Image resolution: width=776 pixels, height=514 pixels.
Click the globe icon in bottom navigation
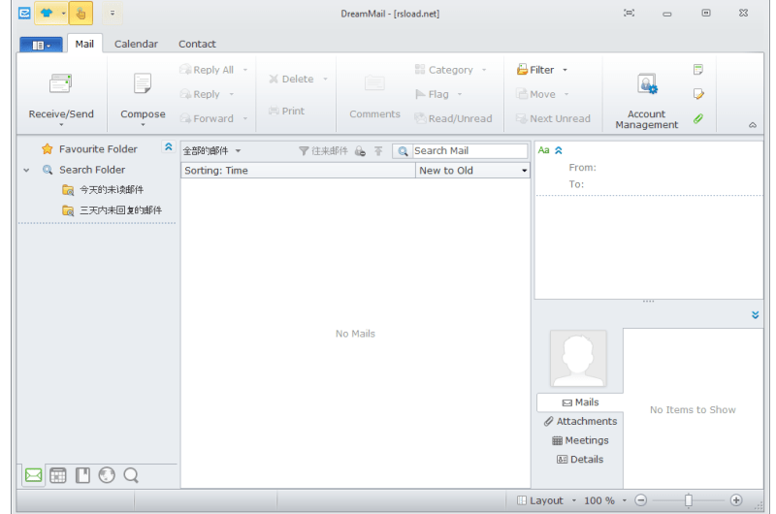(x=107, y=475)
